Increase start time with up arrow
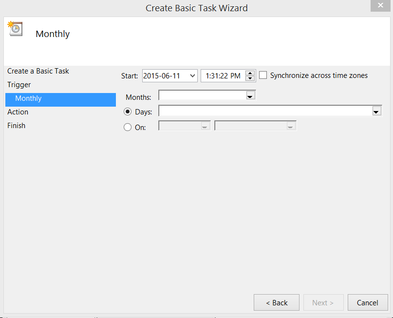This screenshot has width=393, height=318. coord(250,73)
